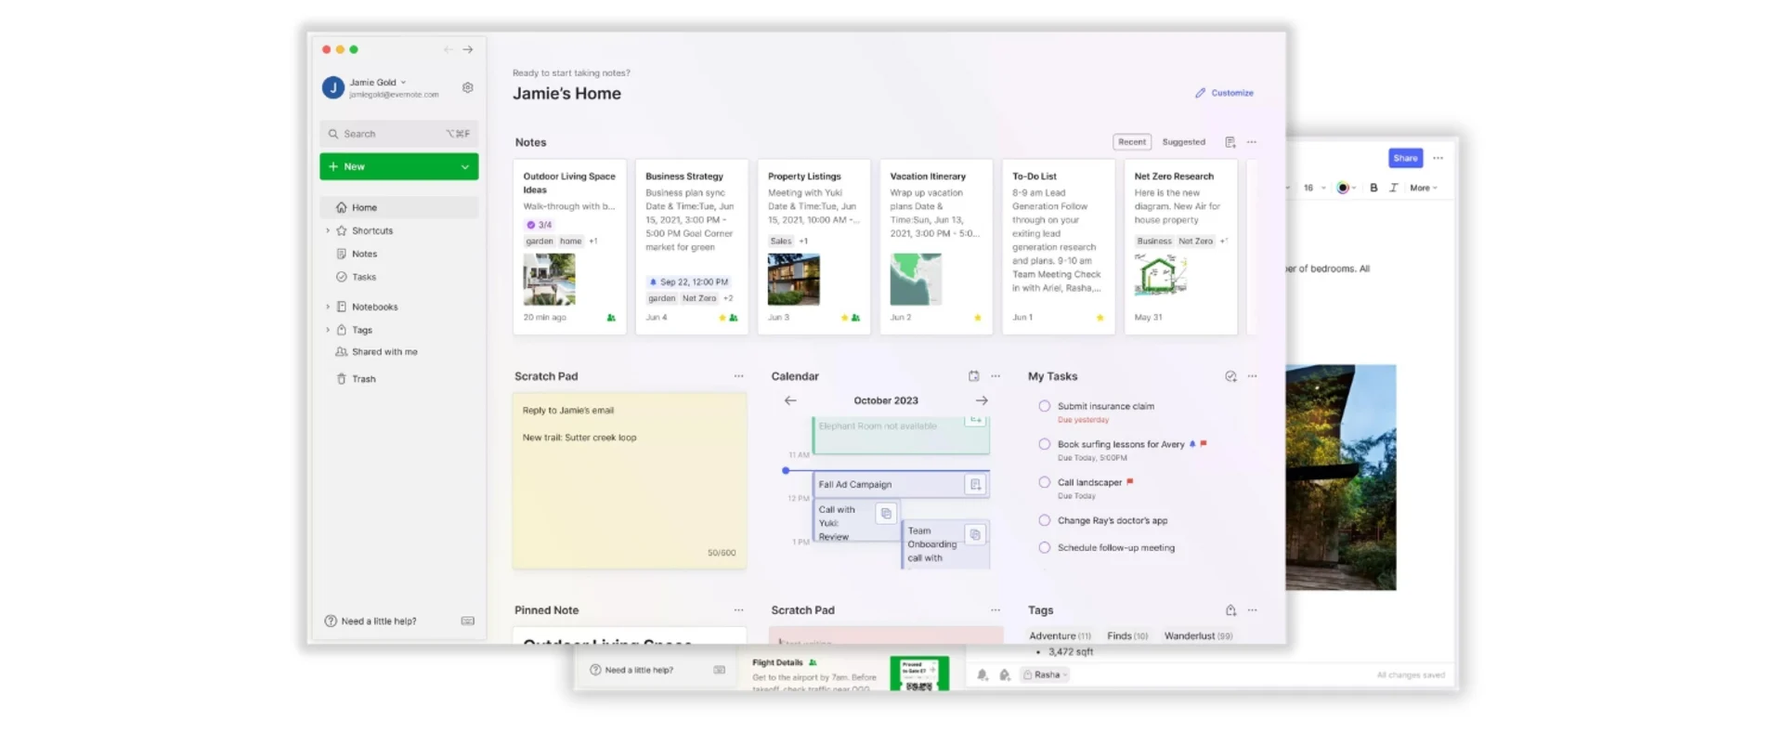The image size is (1783, 733).
Task: Click Need a little help in sidebar
Action: point(371,621)
